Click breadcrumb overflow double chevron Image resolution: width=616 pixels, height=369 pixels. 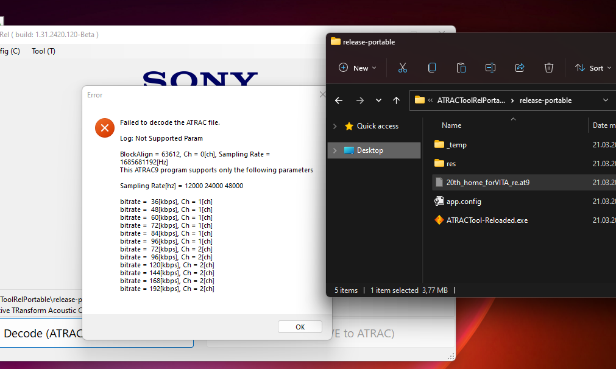coord(430,100)
